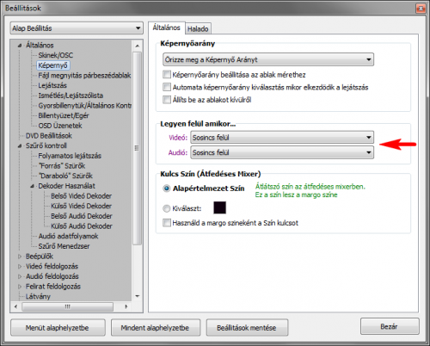Click the tree horizontal scrollbar thumb
430x346 pixels.
tap(68, 306)
